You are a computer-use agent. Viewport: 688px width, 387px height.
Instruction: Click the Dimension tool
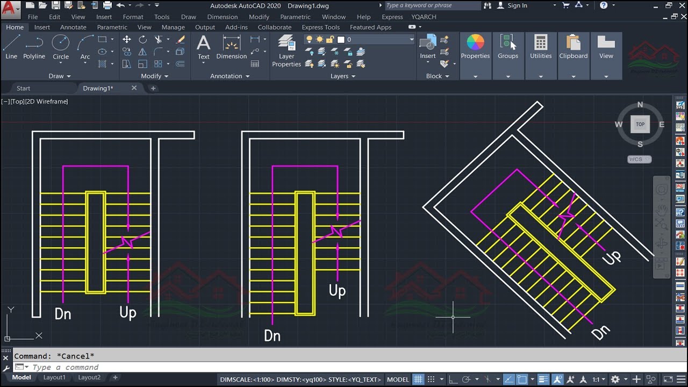231,47
